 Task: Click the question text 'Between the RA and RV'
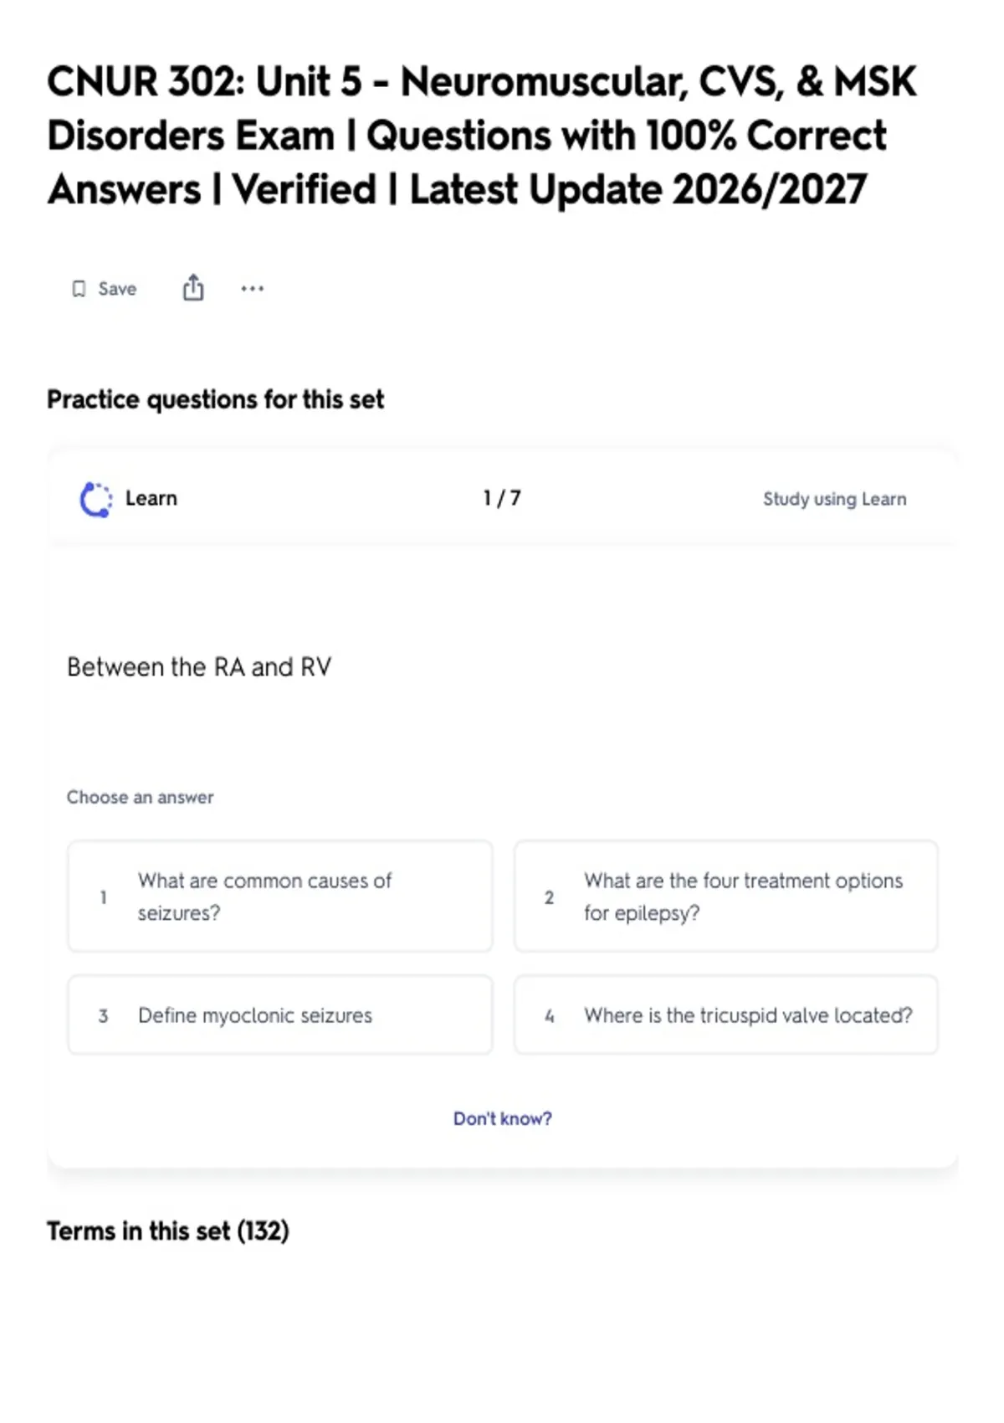199,667
